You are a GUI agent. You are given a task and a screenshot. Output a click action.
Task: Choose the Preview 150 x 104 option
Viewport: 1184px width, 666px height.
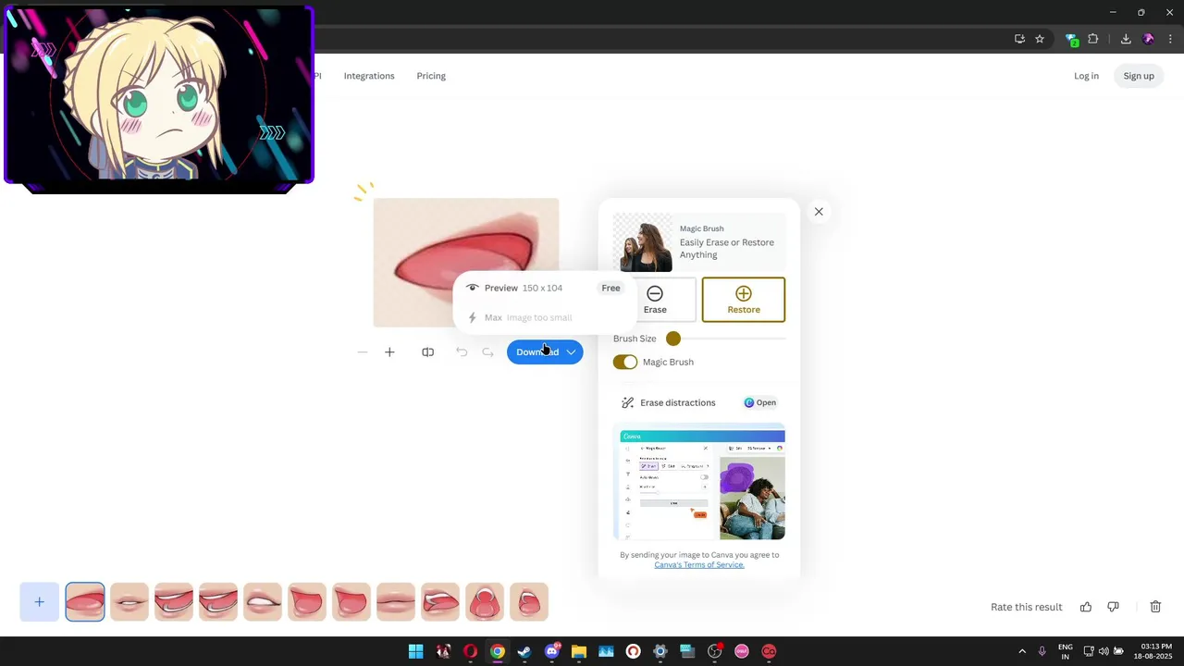[544, 288]
